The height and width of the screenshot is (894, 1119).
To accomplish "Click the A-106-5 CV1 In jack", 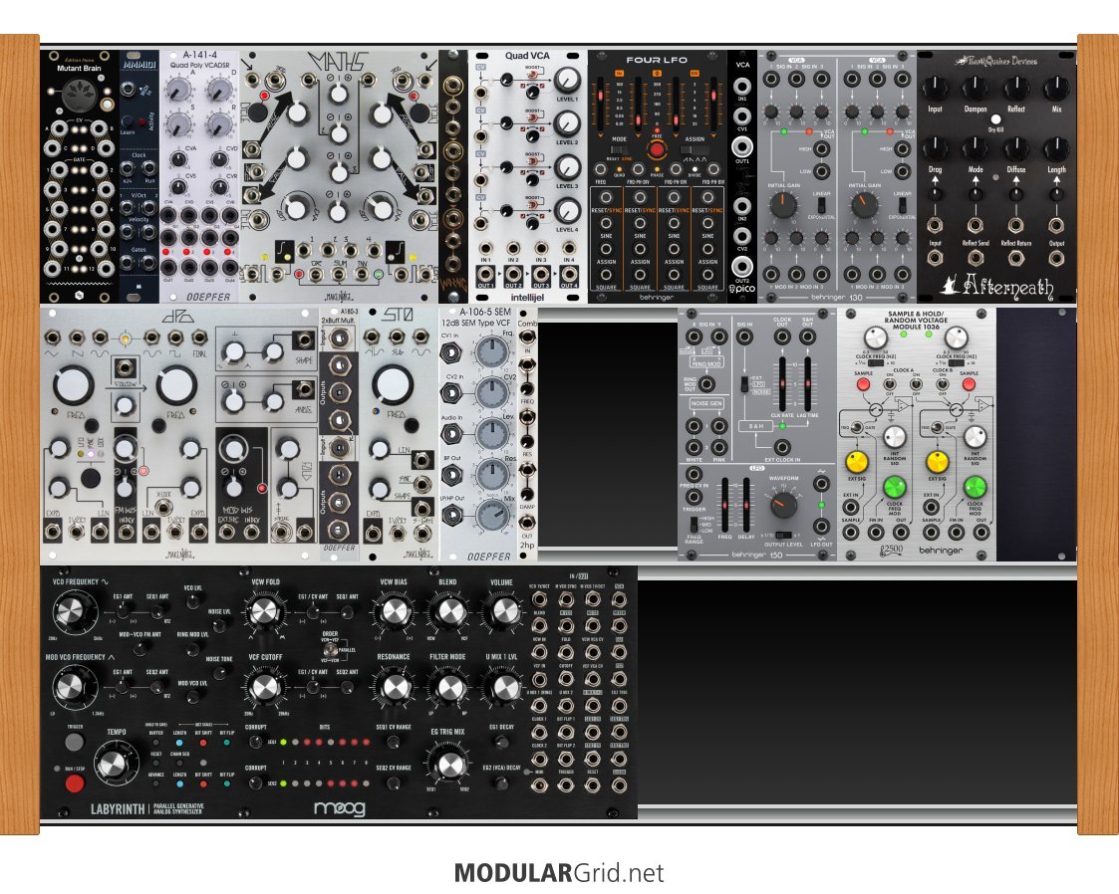I will pos(451,351).
